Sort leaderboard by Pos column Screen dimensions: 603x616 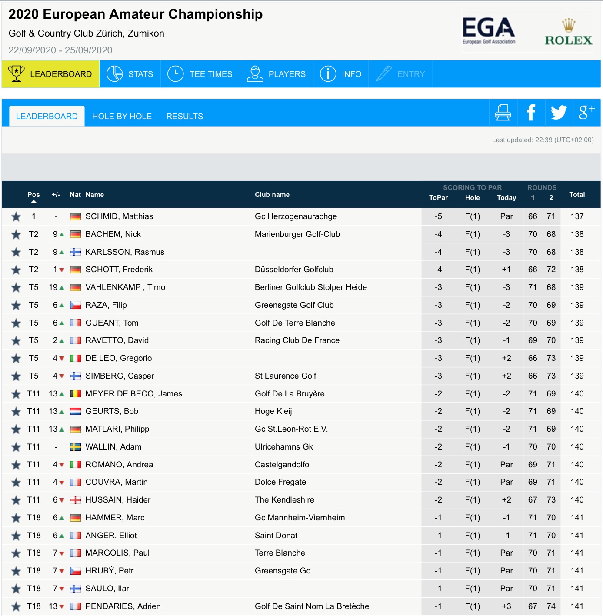click(x=33, y=195)
